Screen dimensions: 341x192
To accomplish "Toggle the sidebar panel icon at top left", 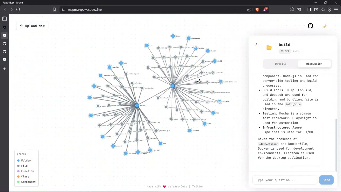I will [4, 19].
